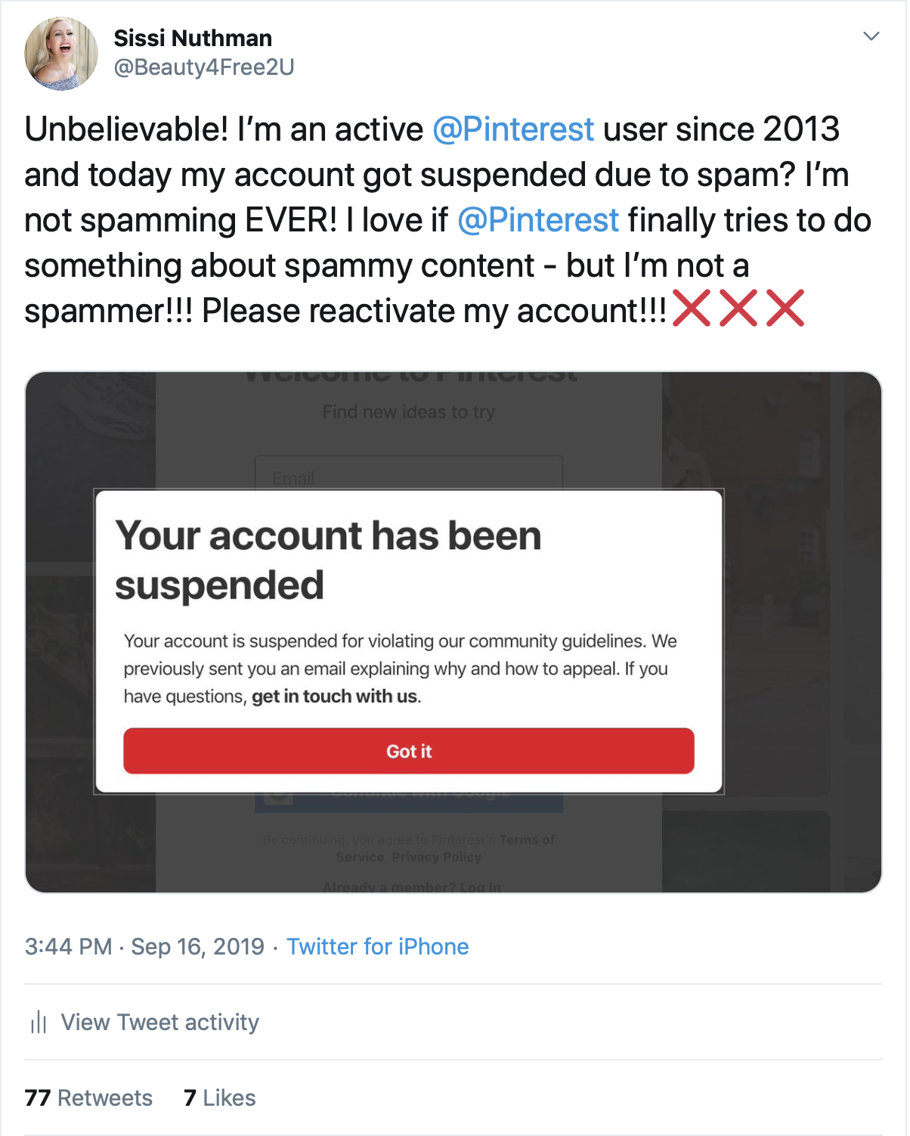This screenshot has width=910, height=1136.
Task: Open View Tweet activity text
Action: tap(159, 1023)
